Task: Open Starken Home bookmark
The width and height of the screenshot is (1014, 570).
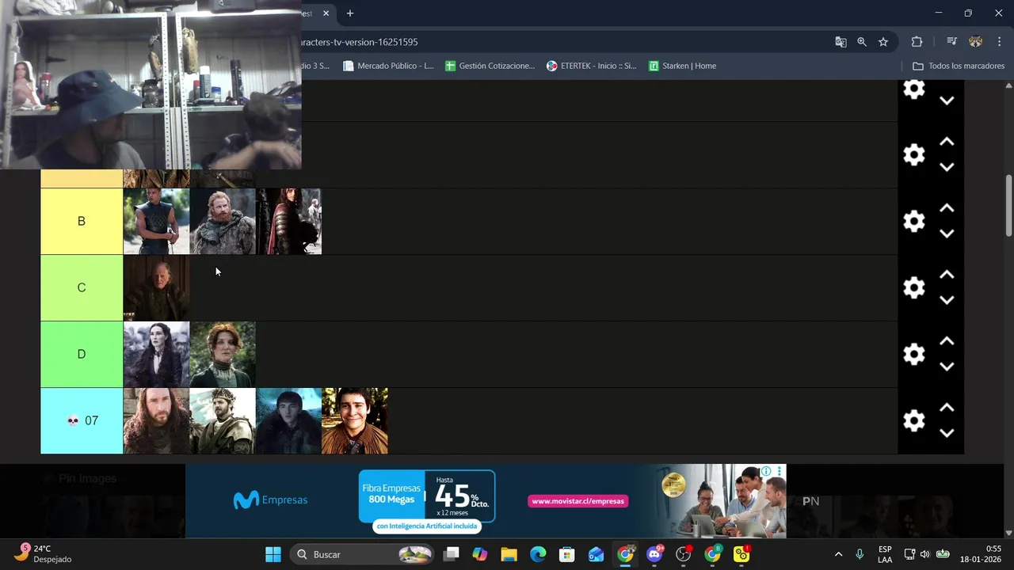Action: (682, 66)
